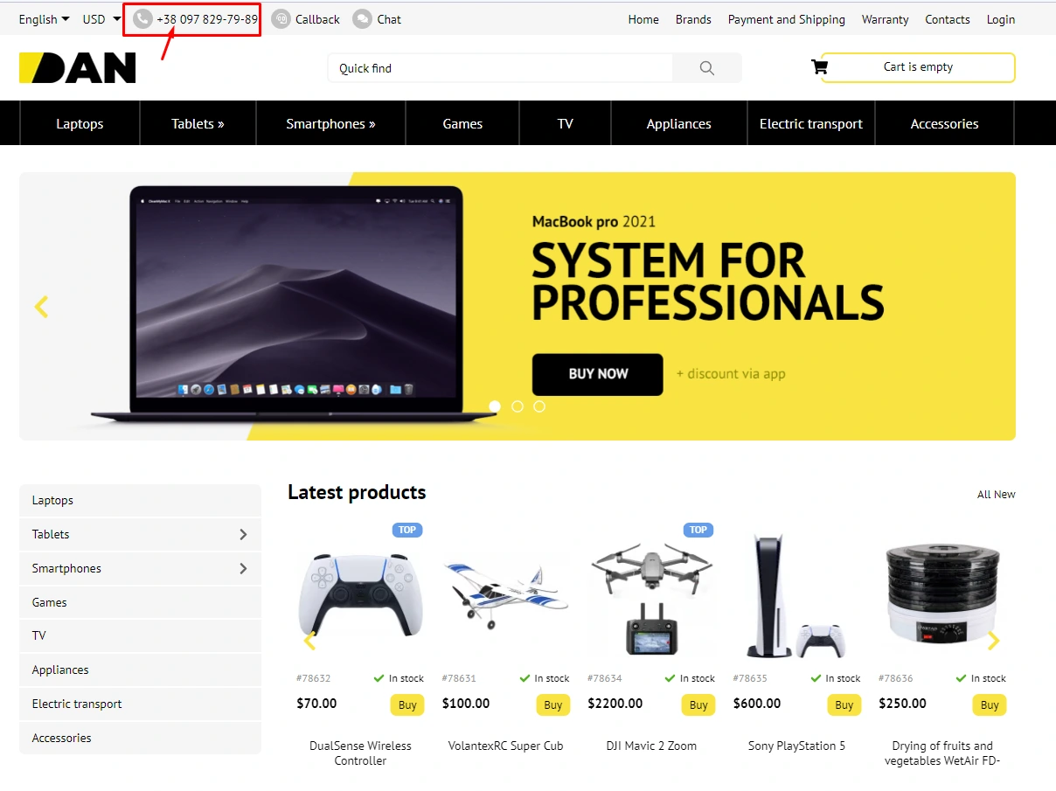The height and width of the screenshot is (791, 1056).
Task: Open the English language dropdown
Action: coord(44,19)
